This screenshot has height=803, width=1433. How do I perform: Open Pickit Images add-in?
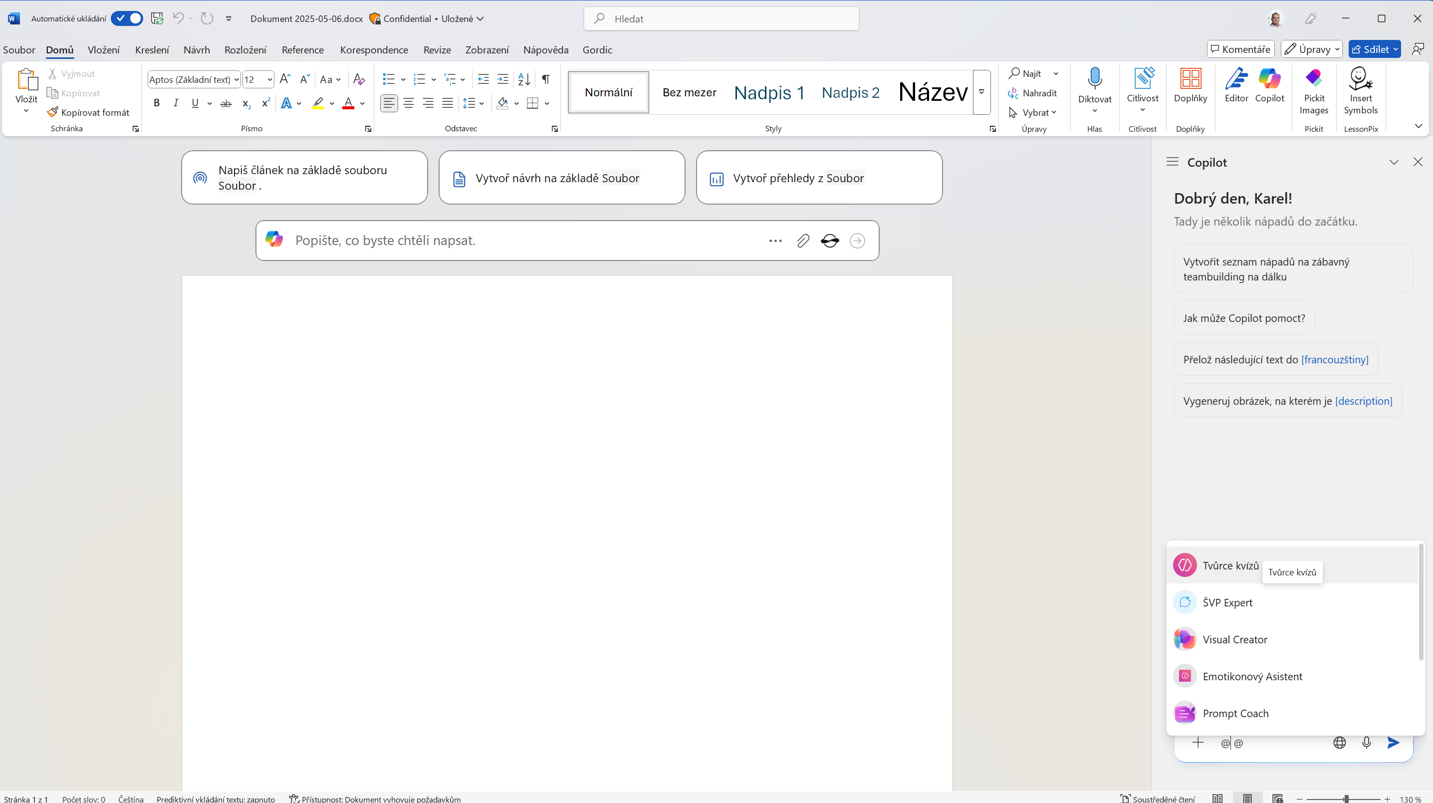(x=1314, y=91)
